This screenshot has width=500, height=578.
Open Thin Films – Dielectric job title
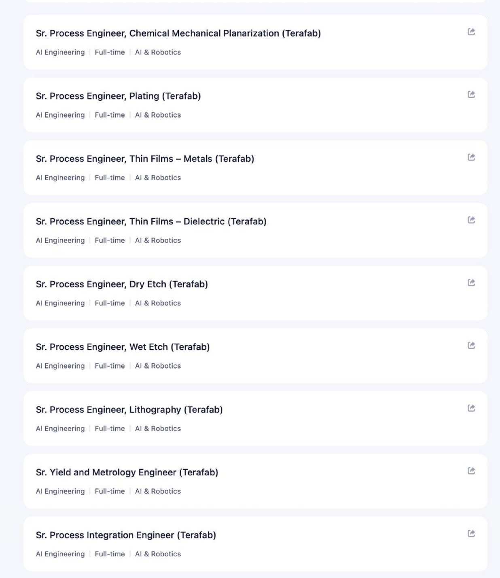coord(151,221)
